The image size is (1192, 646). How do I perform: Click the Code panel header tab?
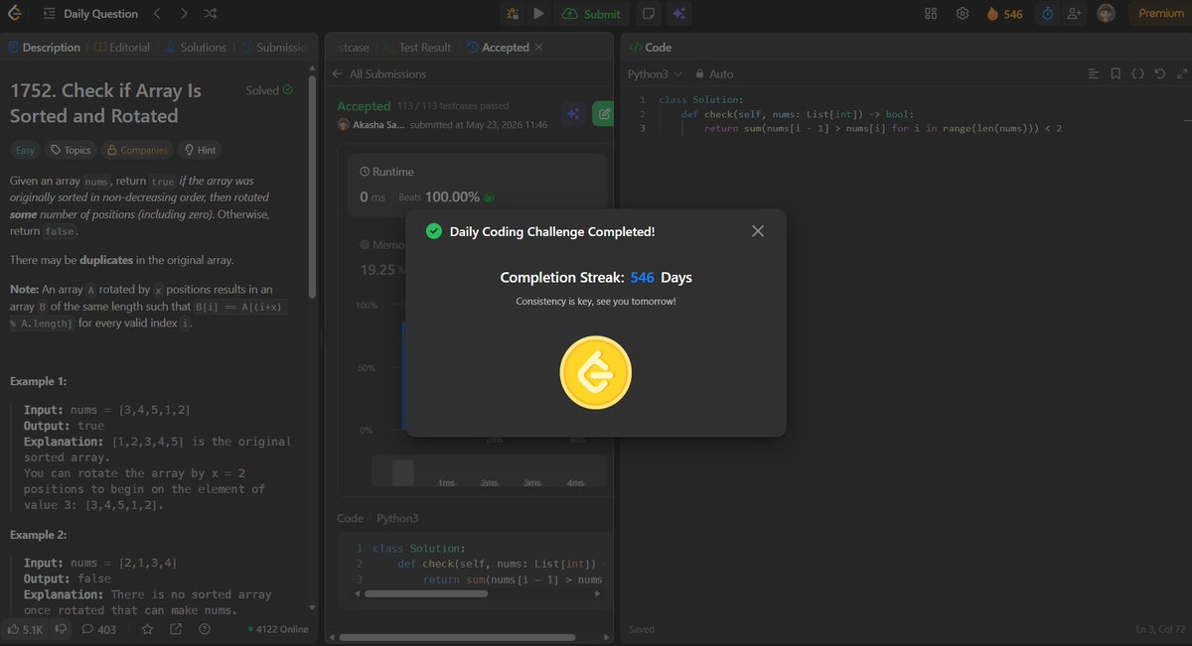click(650, 48)
